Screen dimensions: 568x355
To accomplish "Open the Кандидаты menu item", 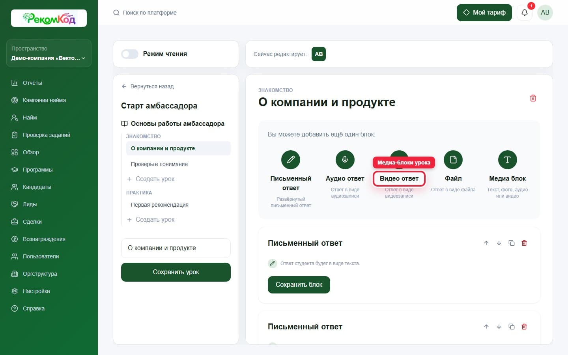I will (x=49, y=187).
